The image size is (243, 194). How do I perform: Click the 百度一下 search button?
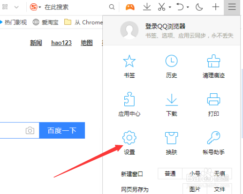62,130
